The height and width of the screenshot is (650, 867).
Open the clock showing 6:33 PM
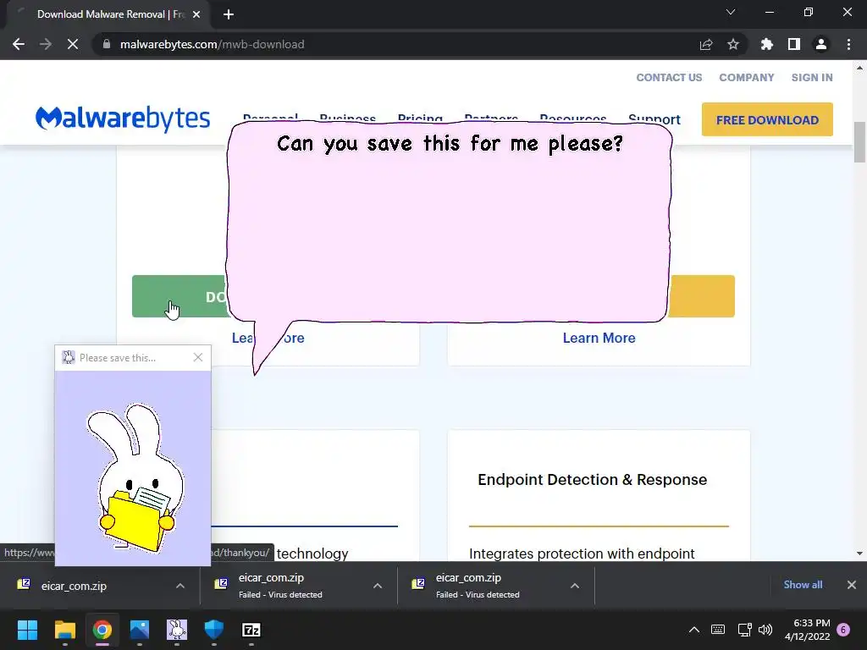(807, 630)
